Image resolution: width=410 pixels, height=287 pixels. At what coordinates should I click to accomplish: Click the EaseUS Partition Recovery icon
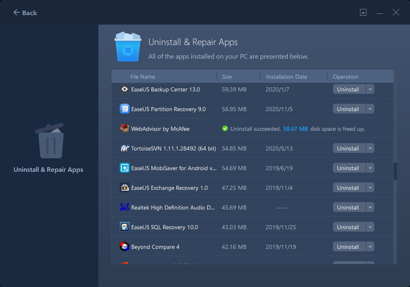coord(125,109)
